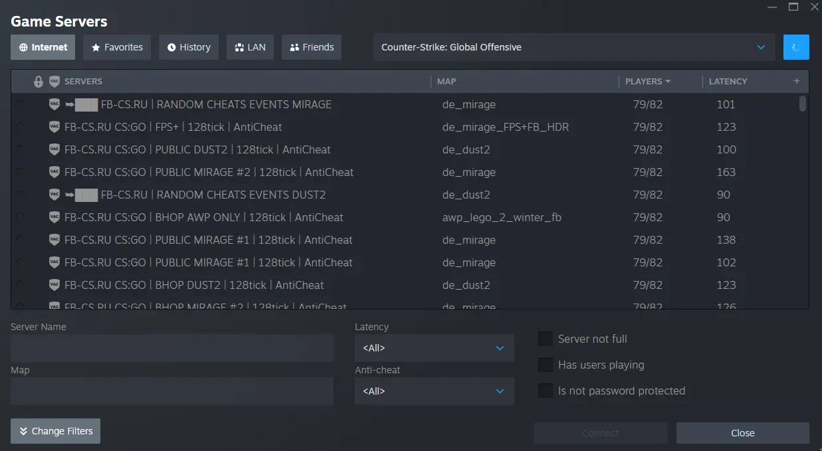Select the RANDOM CHEATS EVENTS DUST2 server
The height and width of the screenshot is (451, 822).
pos(404,195)
